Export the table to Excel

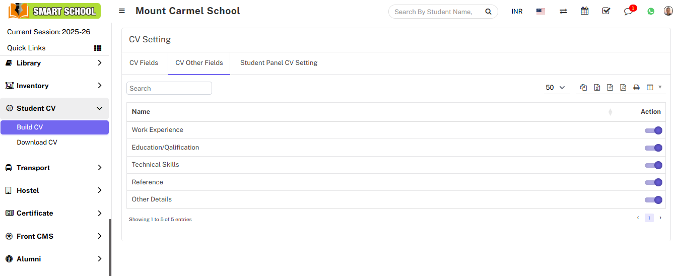coord(597,88)
